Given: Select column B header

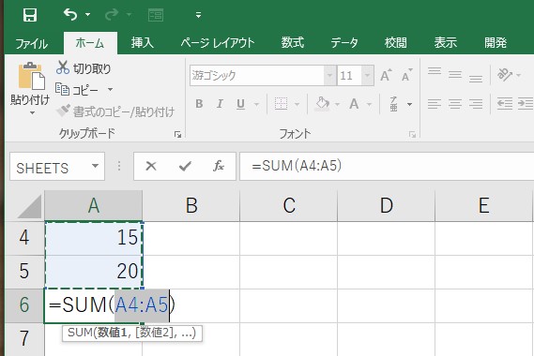Looking at the screenshot, I should click(x=191, y=205).
